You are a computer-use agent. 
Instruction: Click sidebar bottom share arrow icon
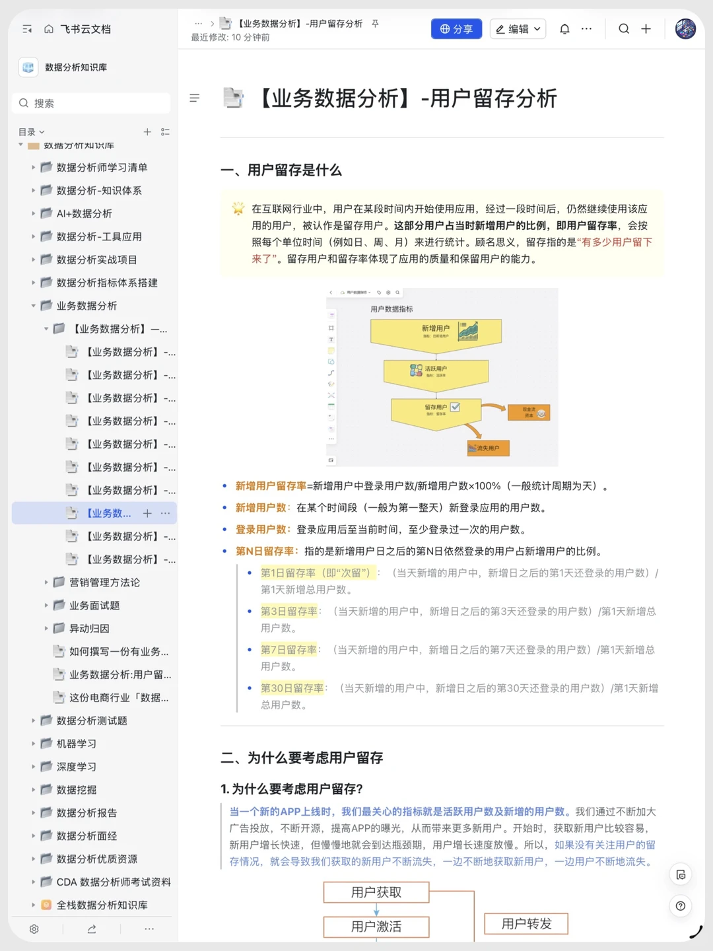tap(92, 929)
